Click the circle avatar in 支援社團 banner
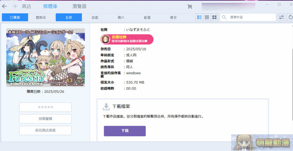The width and height of the screenshot is (293, 151). click(105, 39)
